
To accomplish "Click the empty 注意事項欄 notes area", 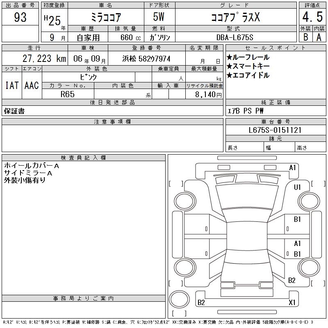I will pos(112,139).
